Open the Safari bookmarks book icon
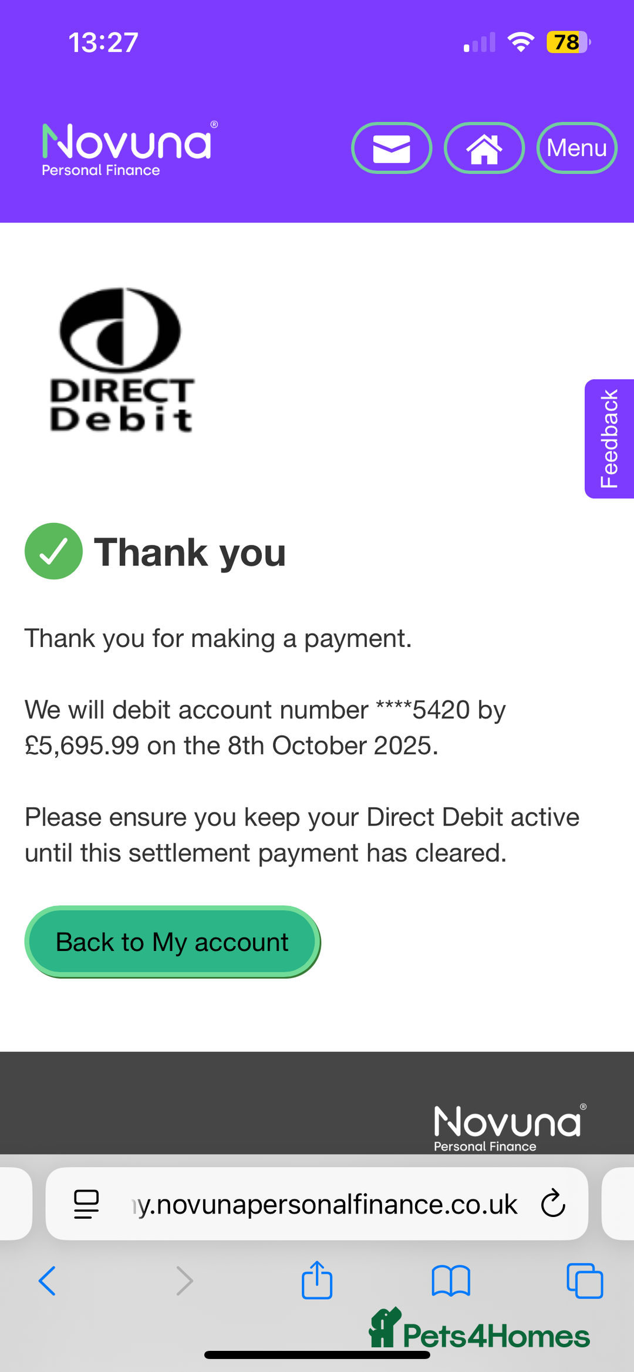The width and height of the screenshot is (634, 1372). point(451,1280)
